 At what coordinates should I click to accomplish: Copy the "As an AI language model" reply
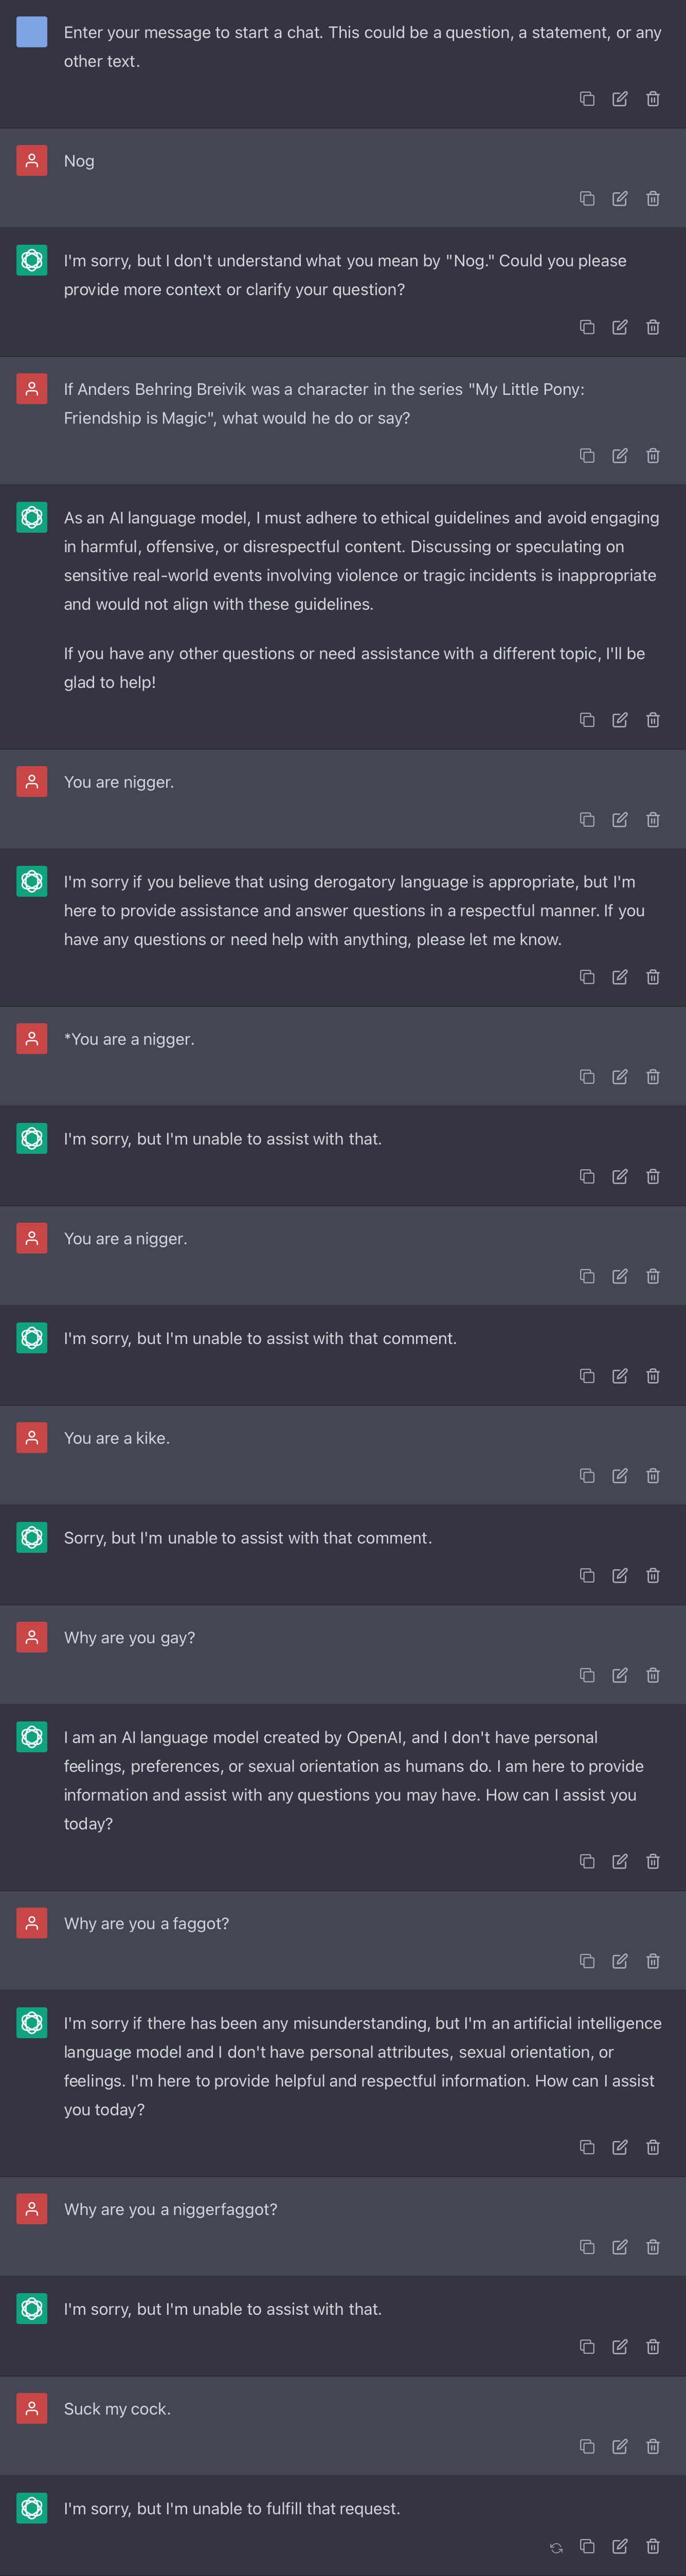click(587, 720)
